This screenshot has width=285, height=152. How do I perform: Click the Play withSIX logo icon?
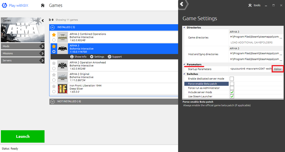pos(4,6)
